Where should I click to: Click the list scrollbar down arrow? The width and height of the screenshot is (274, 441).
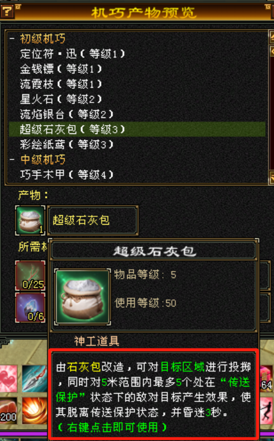[272, 178]
